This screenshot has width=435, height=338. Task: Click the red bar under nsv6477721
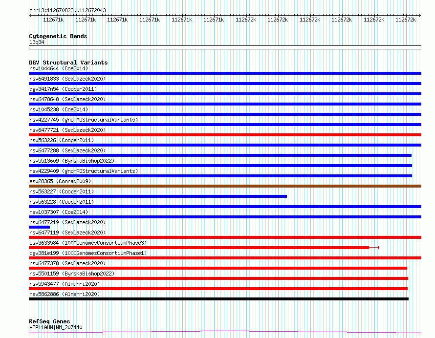pos(225,135)
